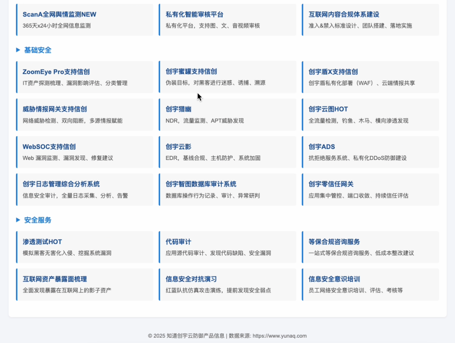Open the 信息安全对抗演习 card
Screen dimensions: 455x343
point(227,285)
